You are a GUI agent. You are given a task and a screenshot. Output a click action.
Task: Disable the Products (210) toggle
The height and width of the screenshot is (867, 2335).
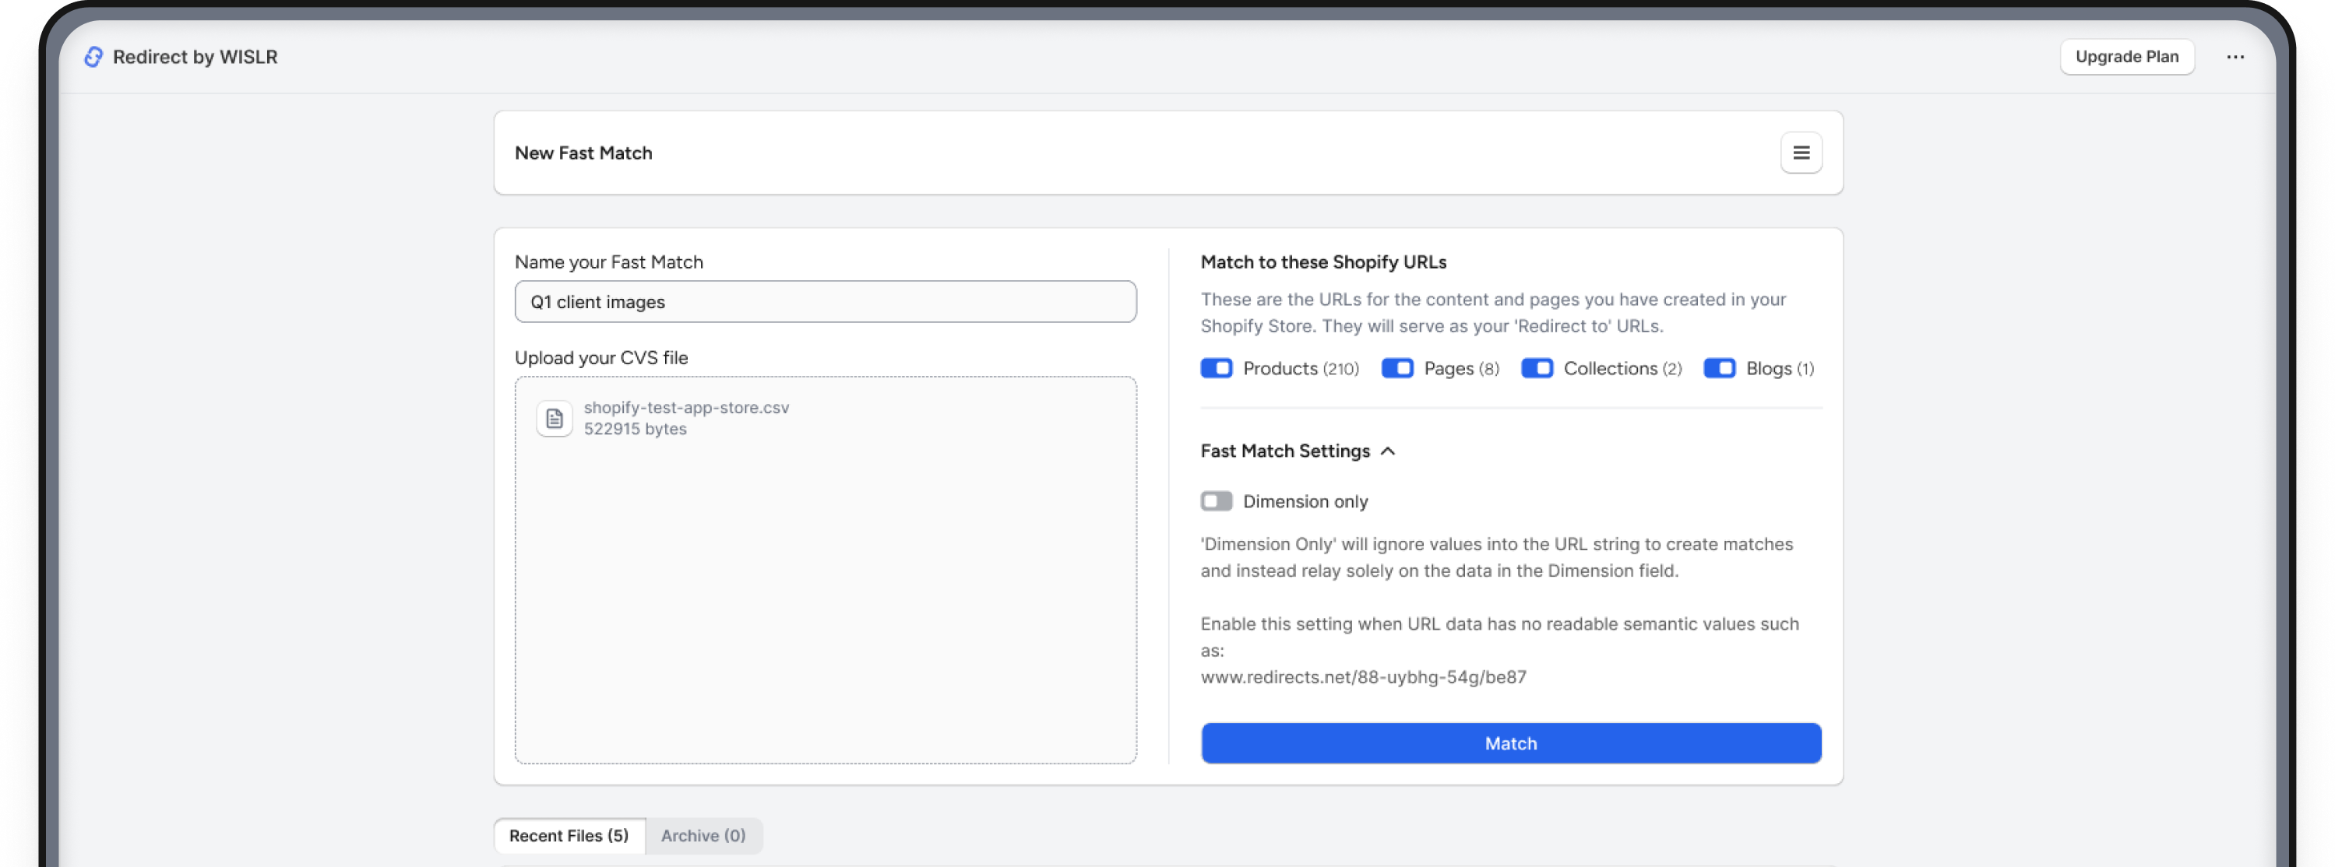[1216, 368]
